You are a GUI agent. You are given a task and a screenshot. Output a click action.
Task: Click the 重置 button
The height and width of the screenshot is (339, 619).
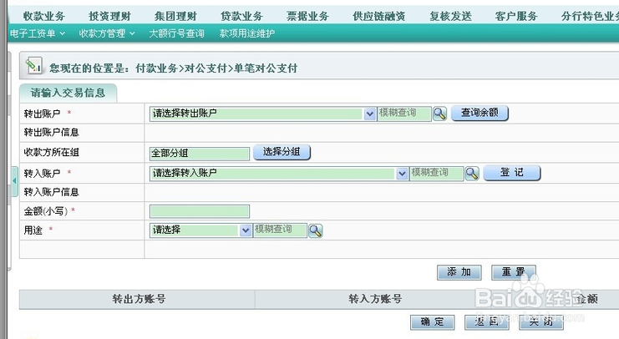(x=514, y=272)
